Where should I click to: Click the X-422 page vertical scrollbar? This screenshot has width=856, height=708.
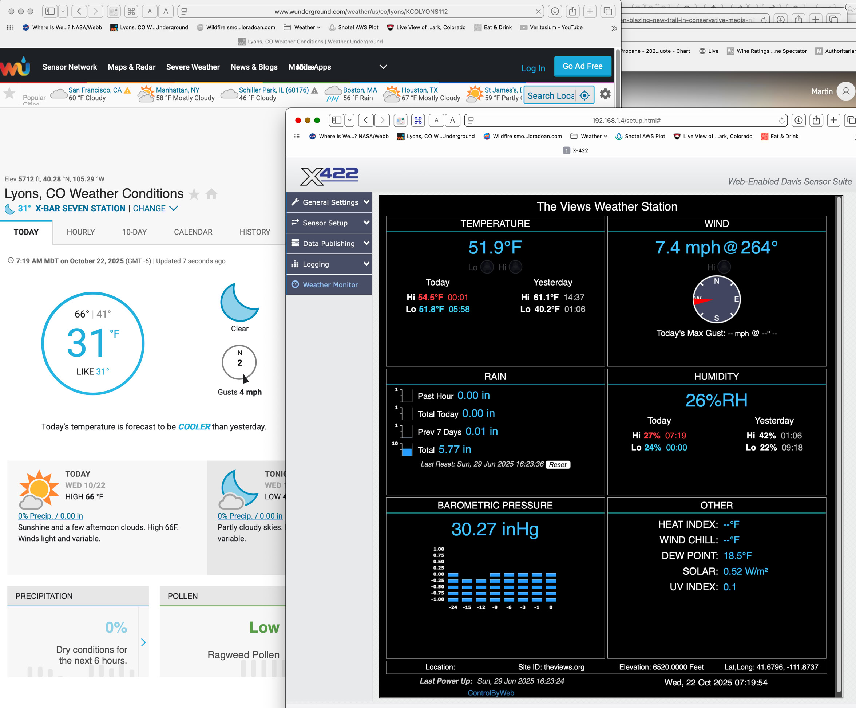click(839, 445)
